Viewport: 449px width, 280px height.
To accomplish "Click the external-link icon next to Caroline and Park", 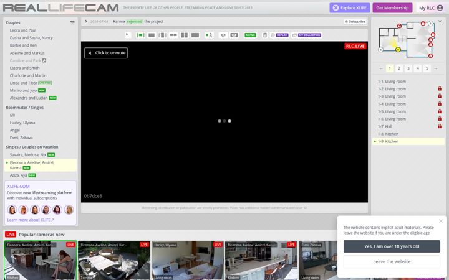I will point(44,60).
